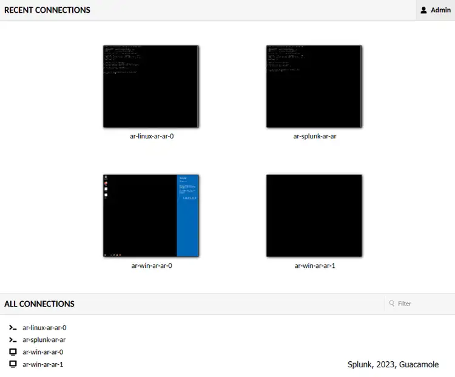Open the ar-win-ar-ar-0 recent connection thumbnail

point(151,216)
